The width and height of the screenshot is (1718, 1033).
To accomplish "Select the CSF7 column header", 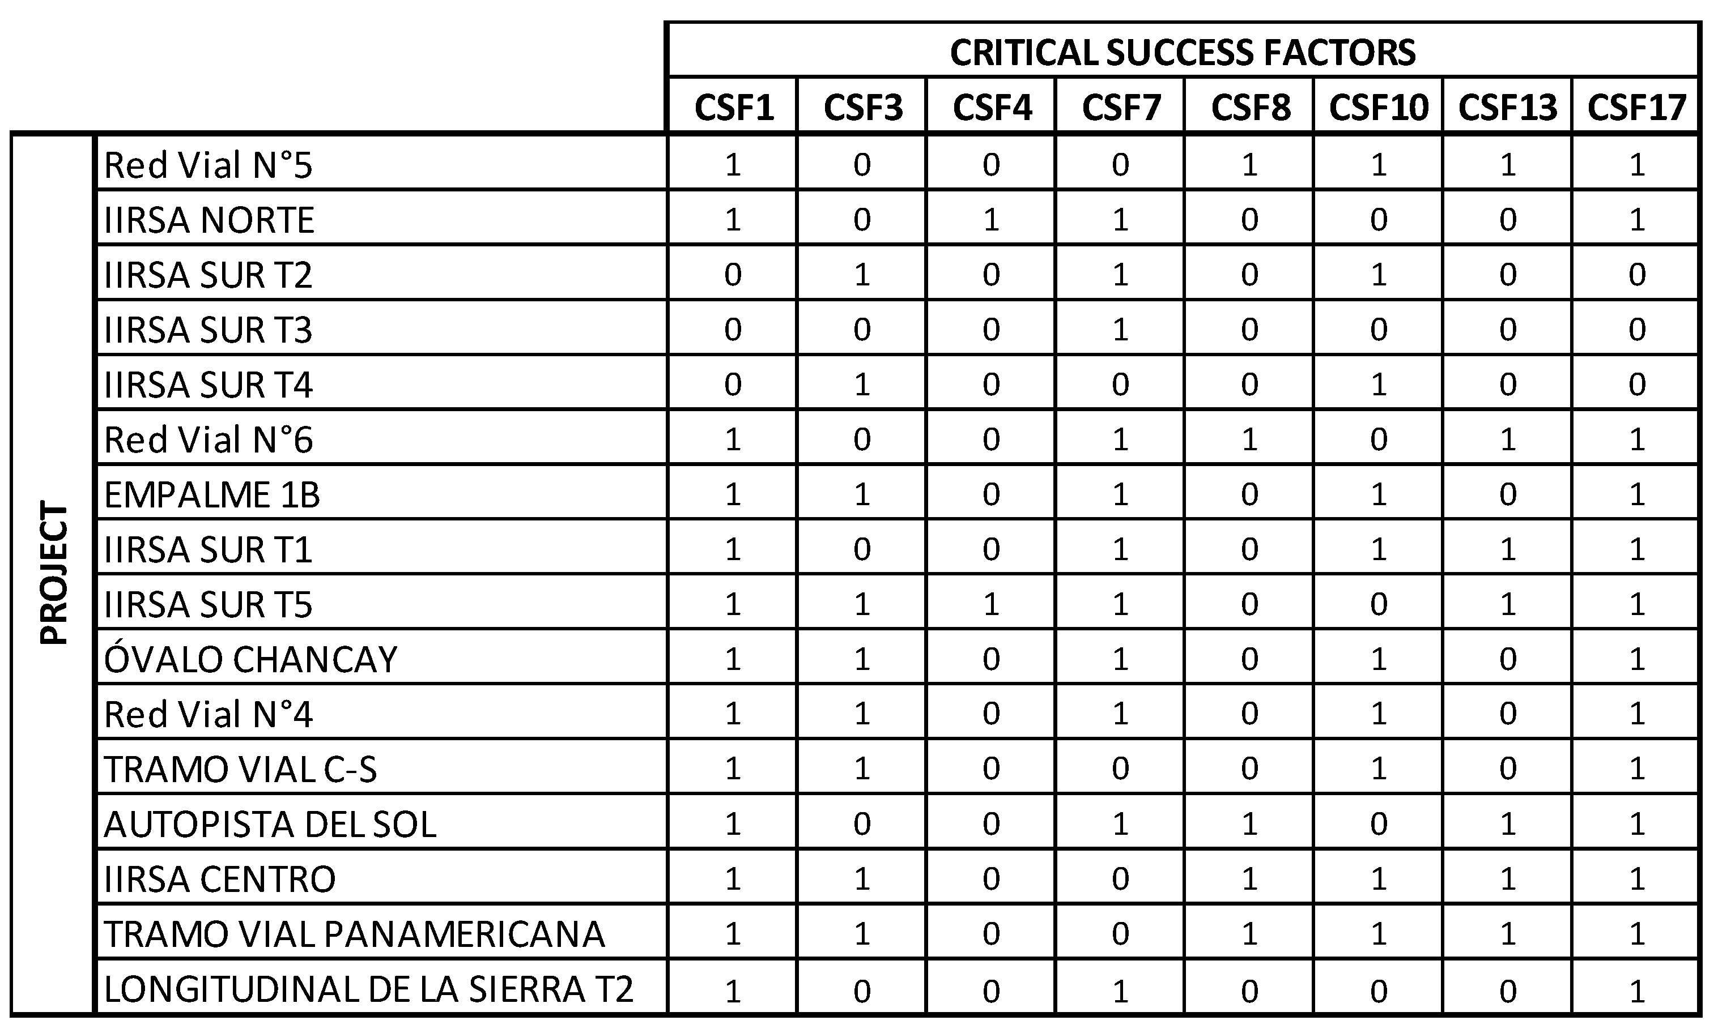I will click(x=1120, y=106).
